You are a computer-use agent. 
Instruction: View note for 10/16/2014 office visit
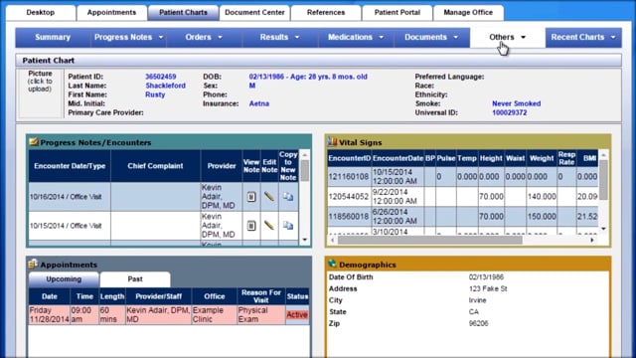pyautogui.click(x=251, y=197)
